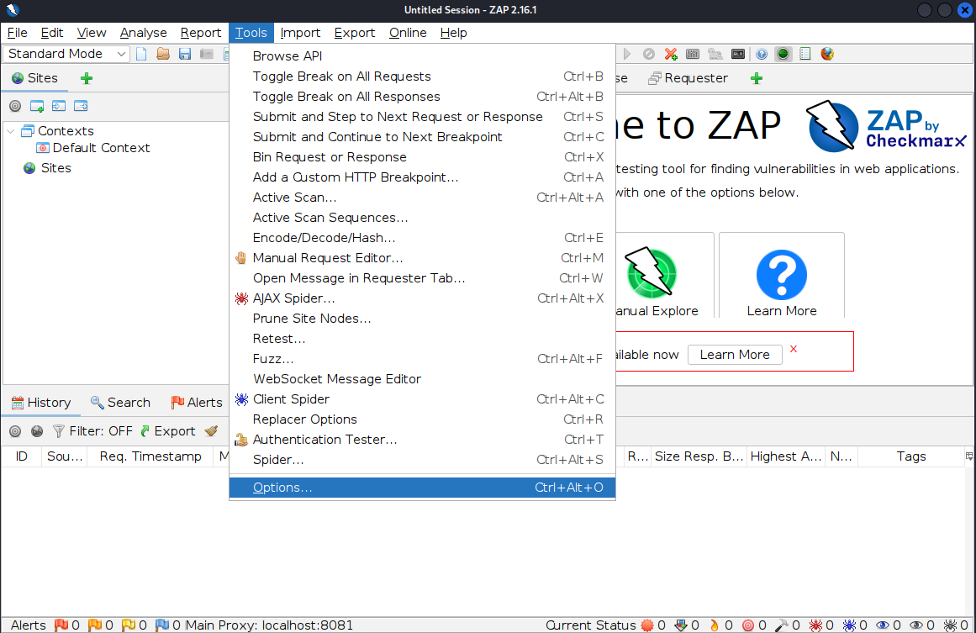The width and height of the screenshot is (976, 633).
Task: Click green plus next to Requester tab
Action: pyautogui.click(x=757, y=78)
